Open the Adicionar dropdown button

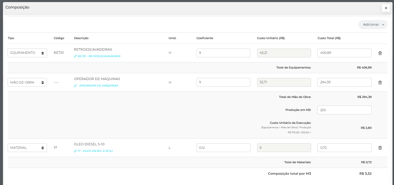[x=373, y=25]
